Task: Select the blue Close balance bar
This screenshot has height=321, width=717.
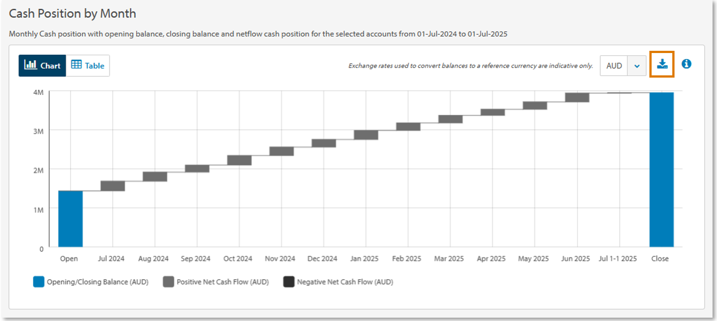Action: (661, 170)
